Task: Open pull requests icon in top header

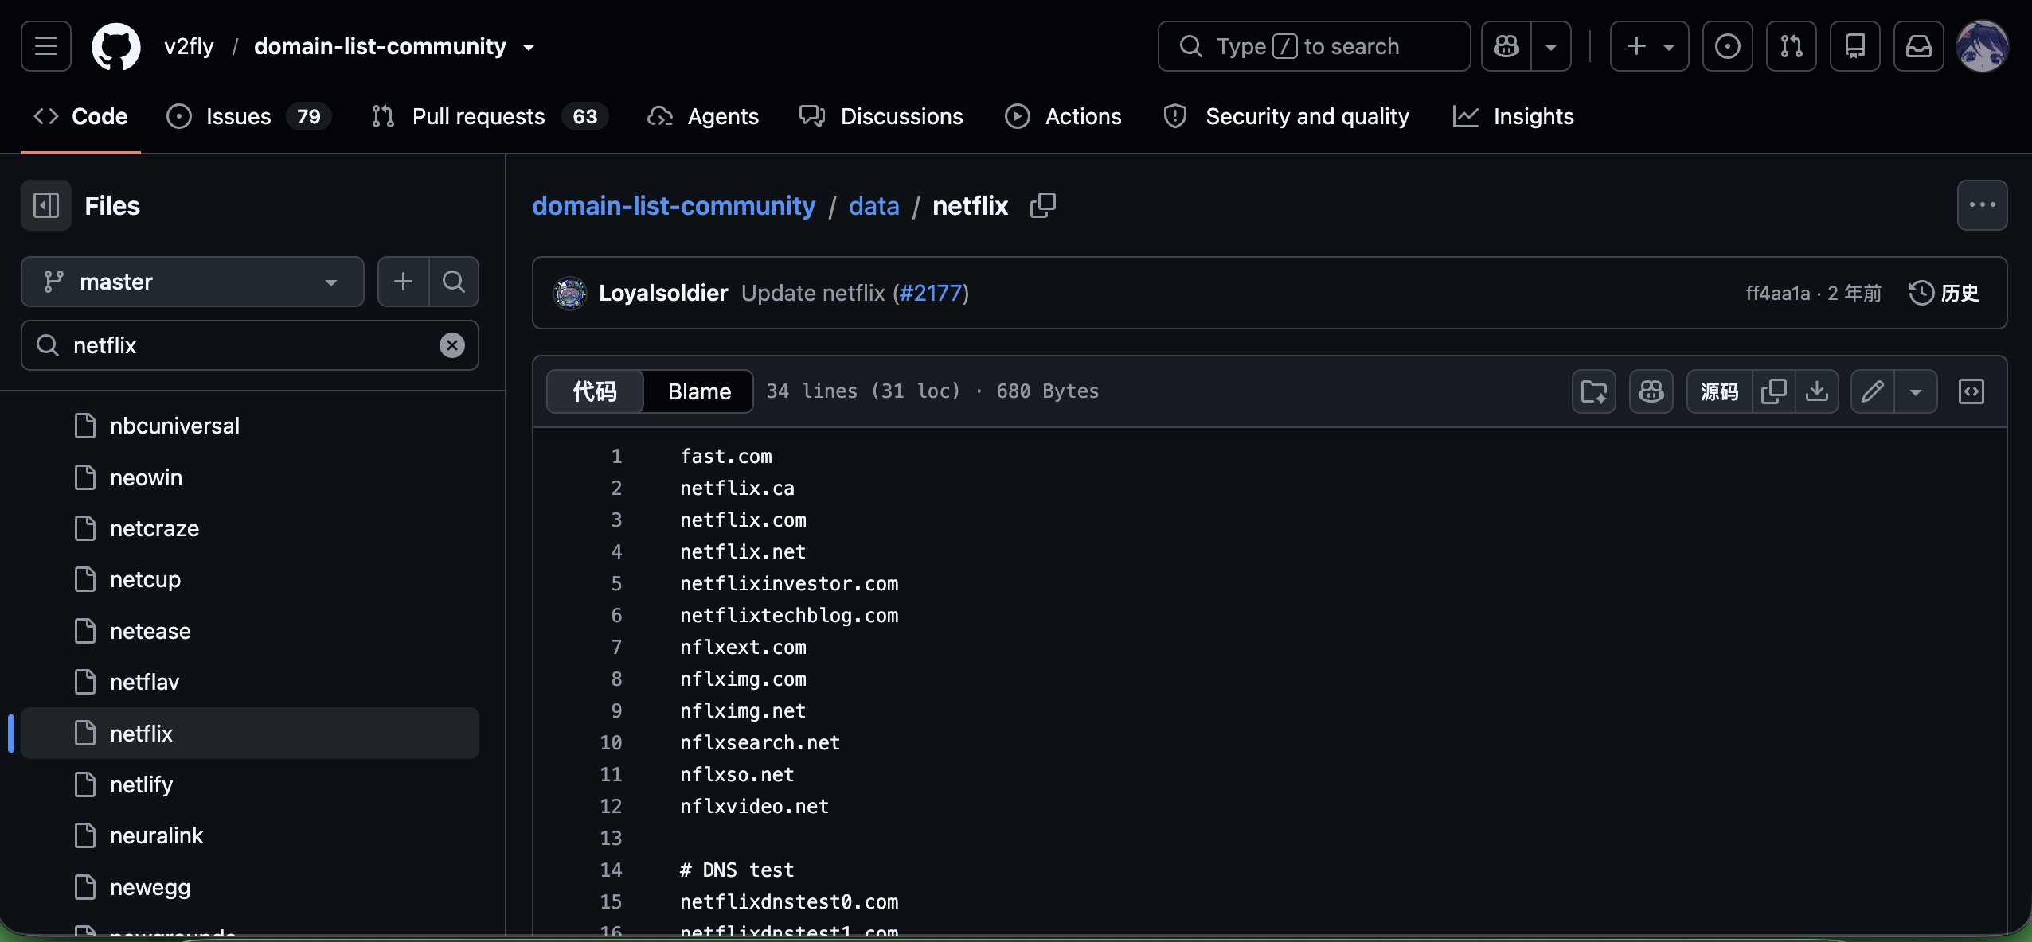Action: [x=1792, y=46]
